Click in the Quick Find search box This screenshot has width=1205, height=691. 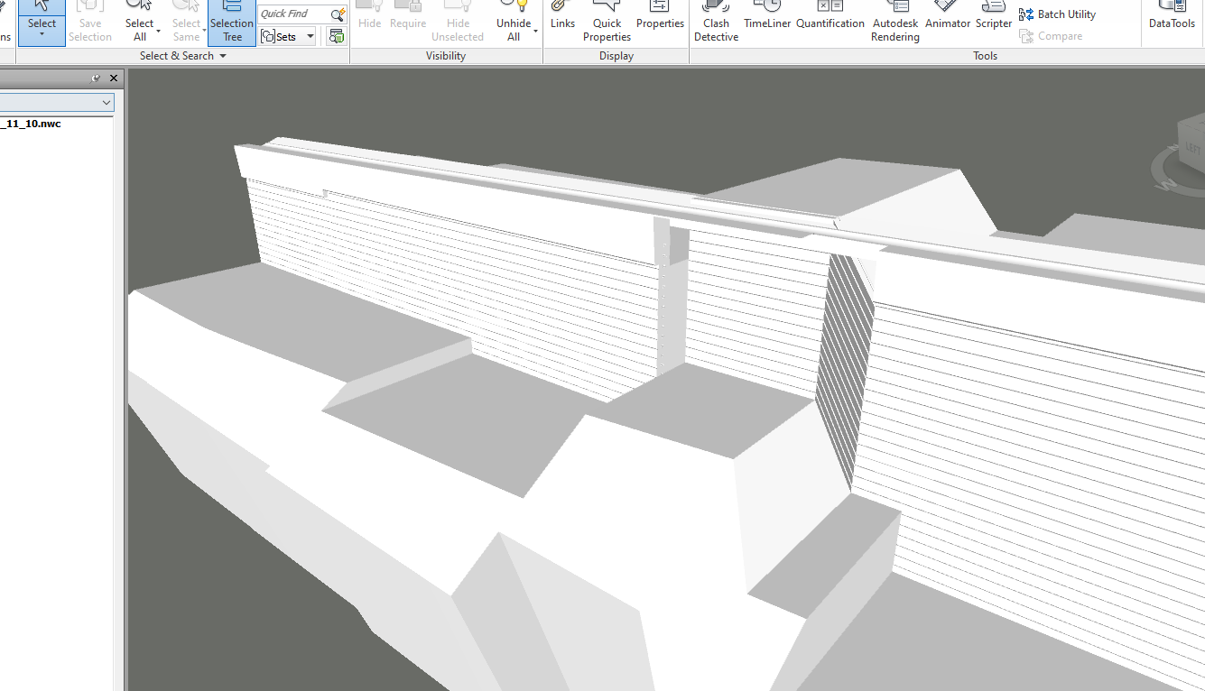294,14
